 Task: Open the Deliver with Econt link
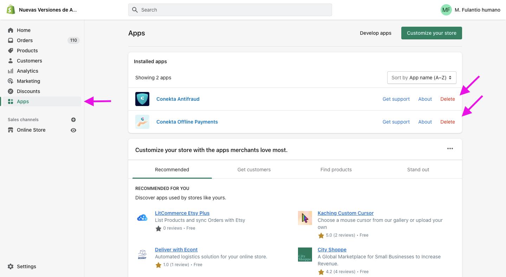(x=176, y=250)
